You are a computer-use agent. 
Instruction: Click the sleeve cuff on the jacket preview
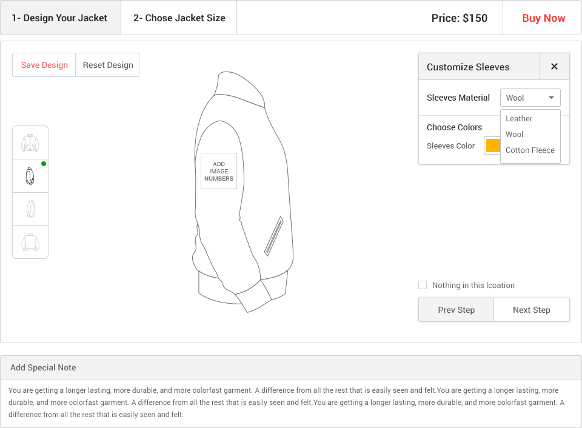tap(253, 296)
